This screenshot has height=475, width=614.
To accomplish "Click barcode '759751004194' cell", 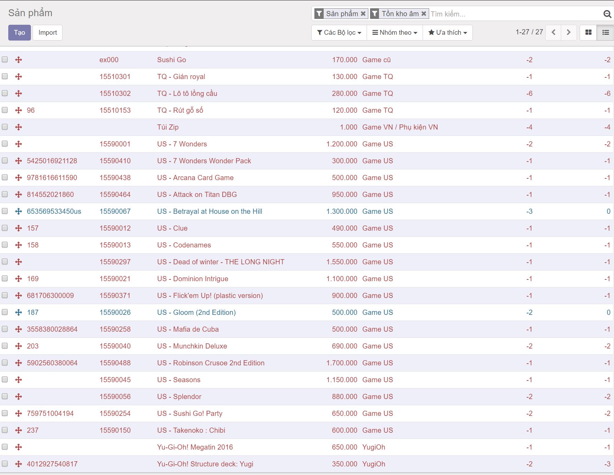I will (51, 413).
